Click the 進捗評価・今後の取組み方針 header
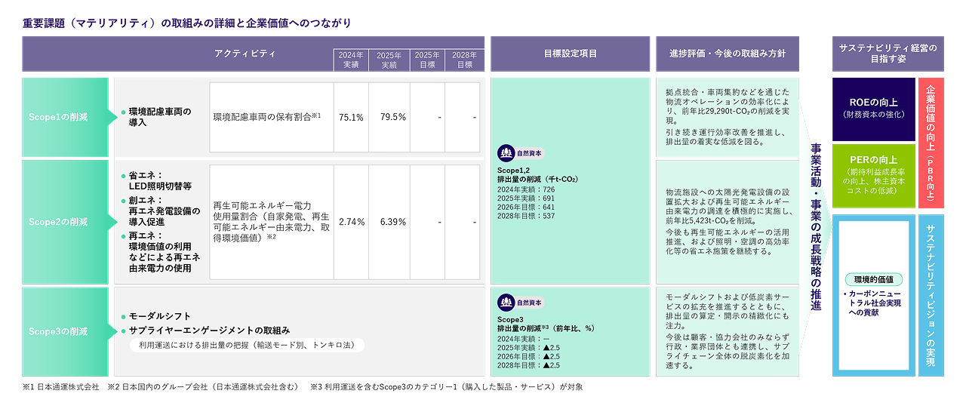 pos(728,54)
